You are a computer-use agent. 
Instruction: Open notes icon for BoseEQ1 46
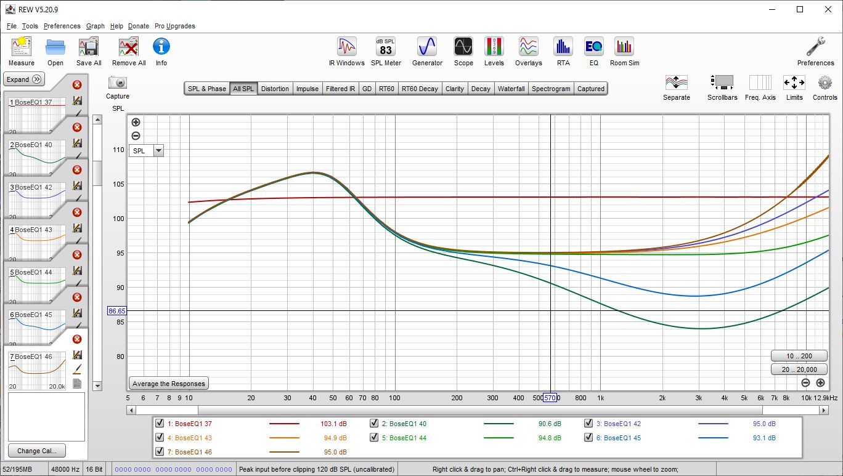(x=77, y=384)
